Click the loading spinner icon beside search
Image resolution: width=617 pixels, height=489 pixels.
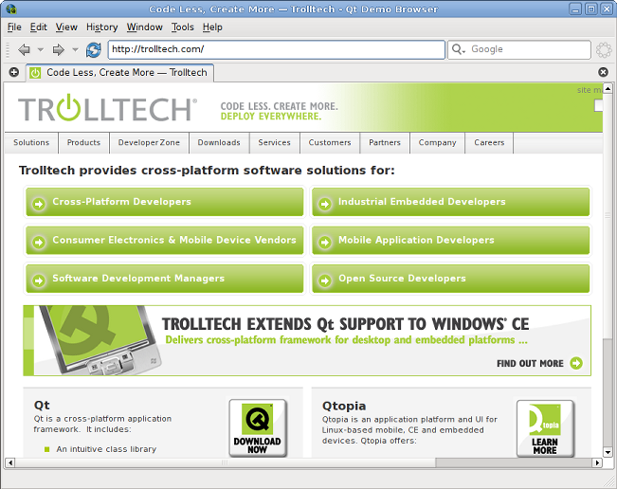pyautogui.click(x=604, y=50)
